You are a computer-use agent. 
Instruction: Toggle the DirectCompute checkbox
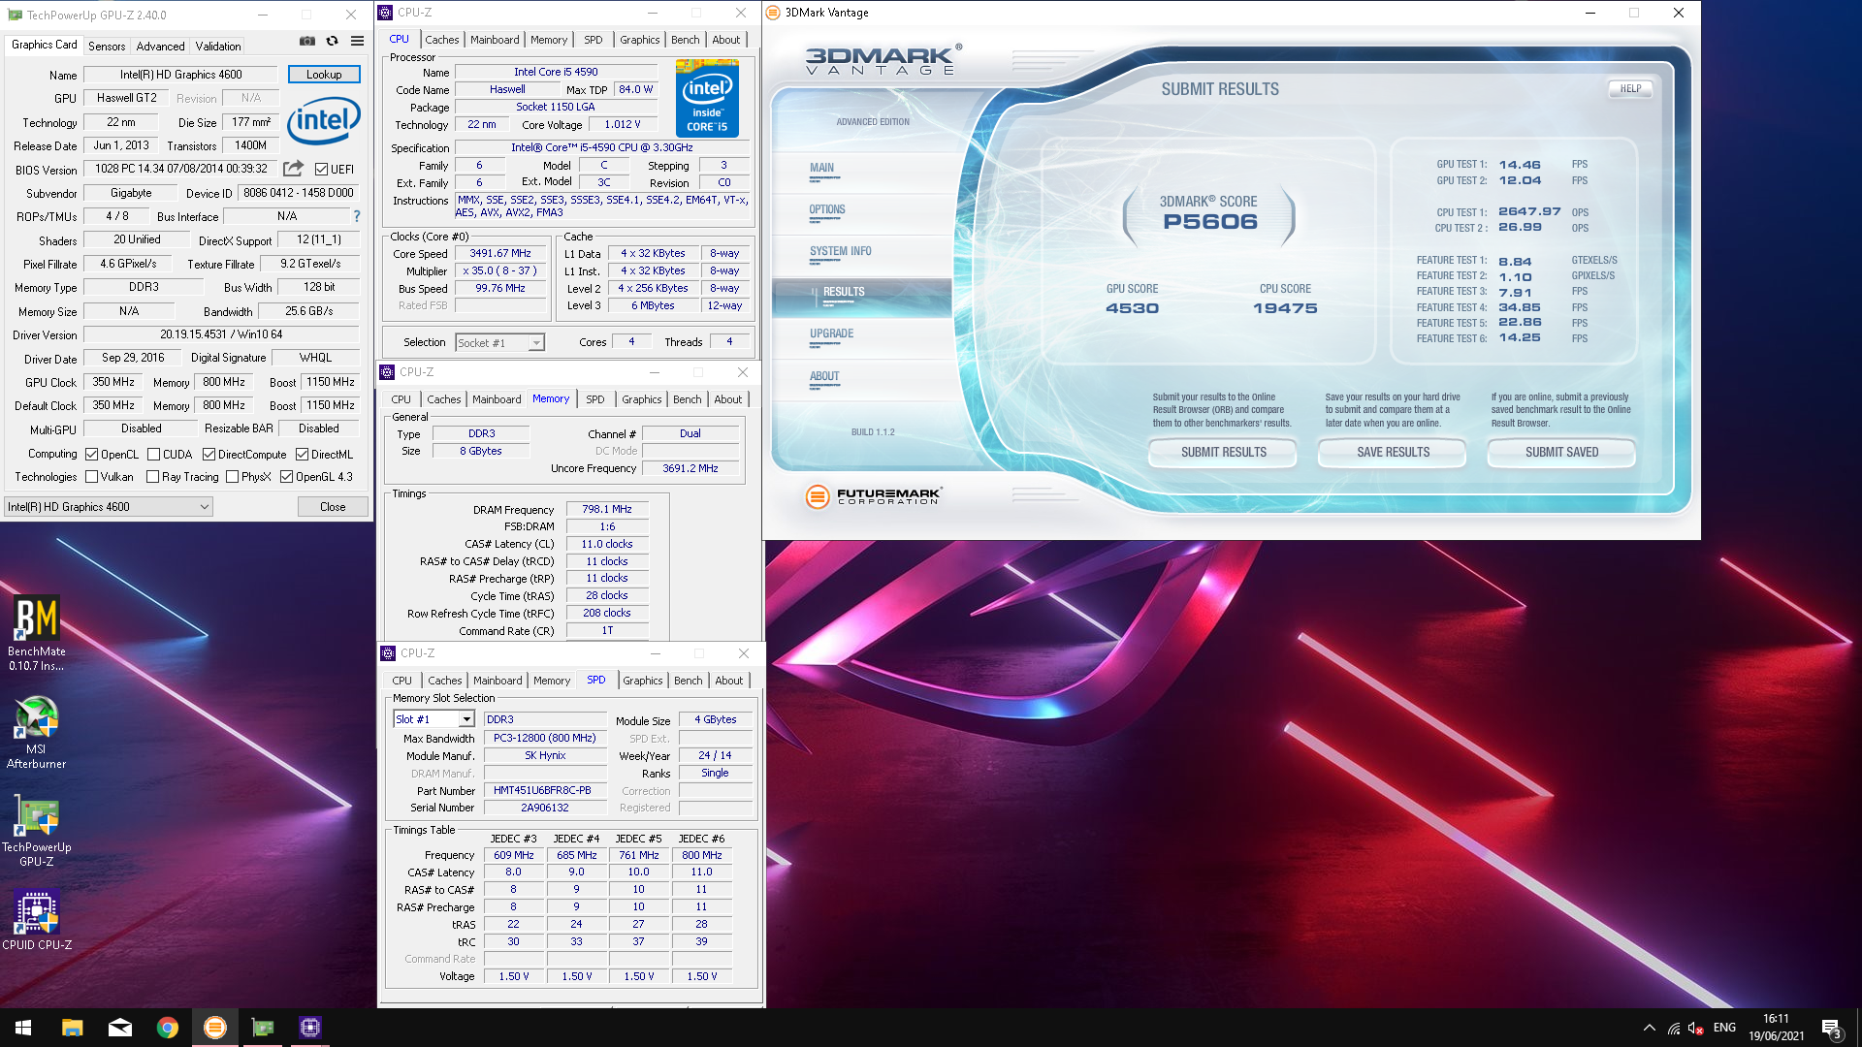click(x=209, y=454)
